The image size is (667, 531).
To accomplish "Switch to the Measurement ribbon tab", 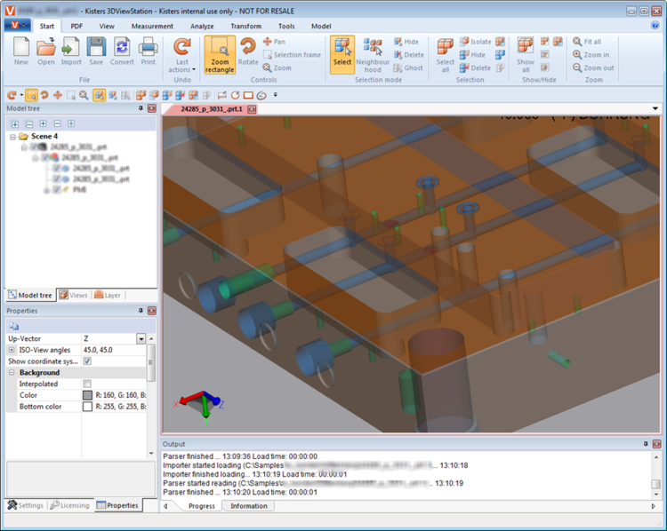I will pos(152,27).
